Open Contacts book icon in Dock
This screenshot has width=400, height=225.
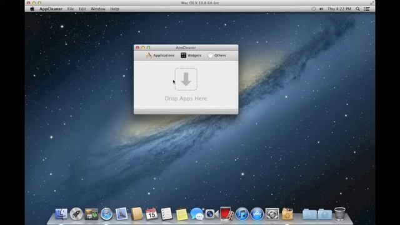(137, 214)
